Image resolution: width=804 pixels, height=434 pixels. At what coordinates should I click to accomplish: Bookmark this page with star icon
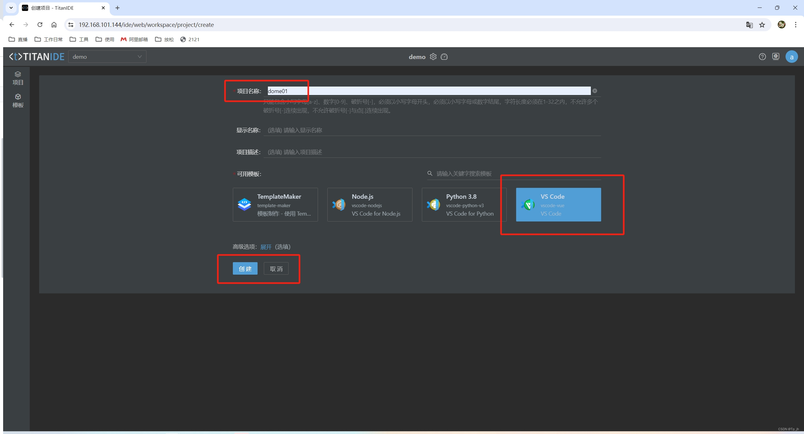pos(762,25)
